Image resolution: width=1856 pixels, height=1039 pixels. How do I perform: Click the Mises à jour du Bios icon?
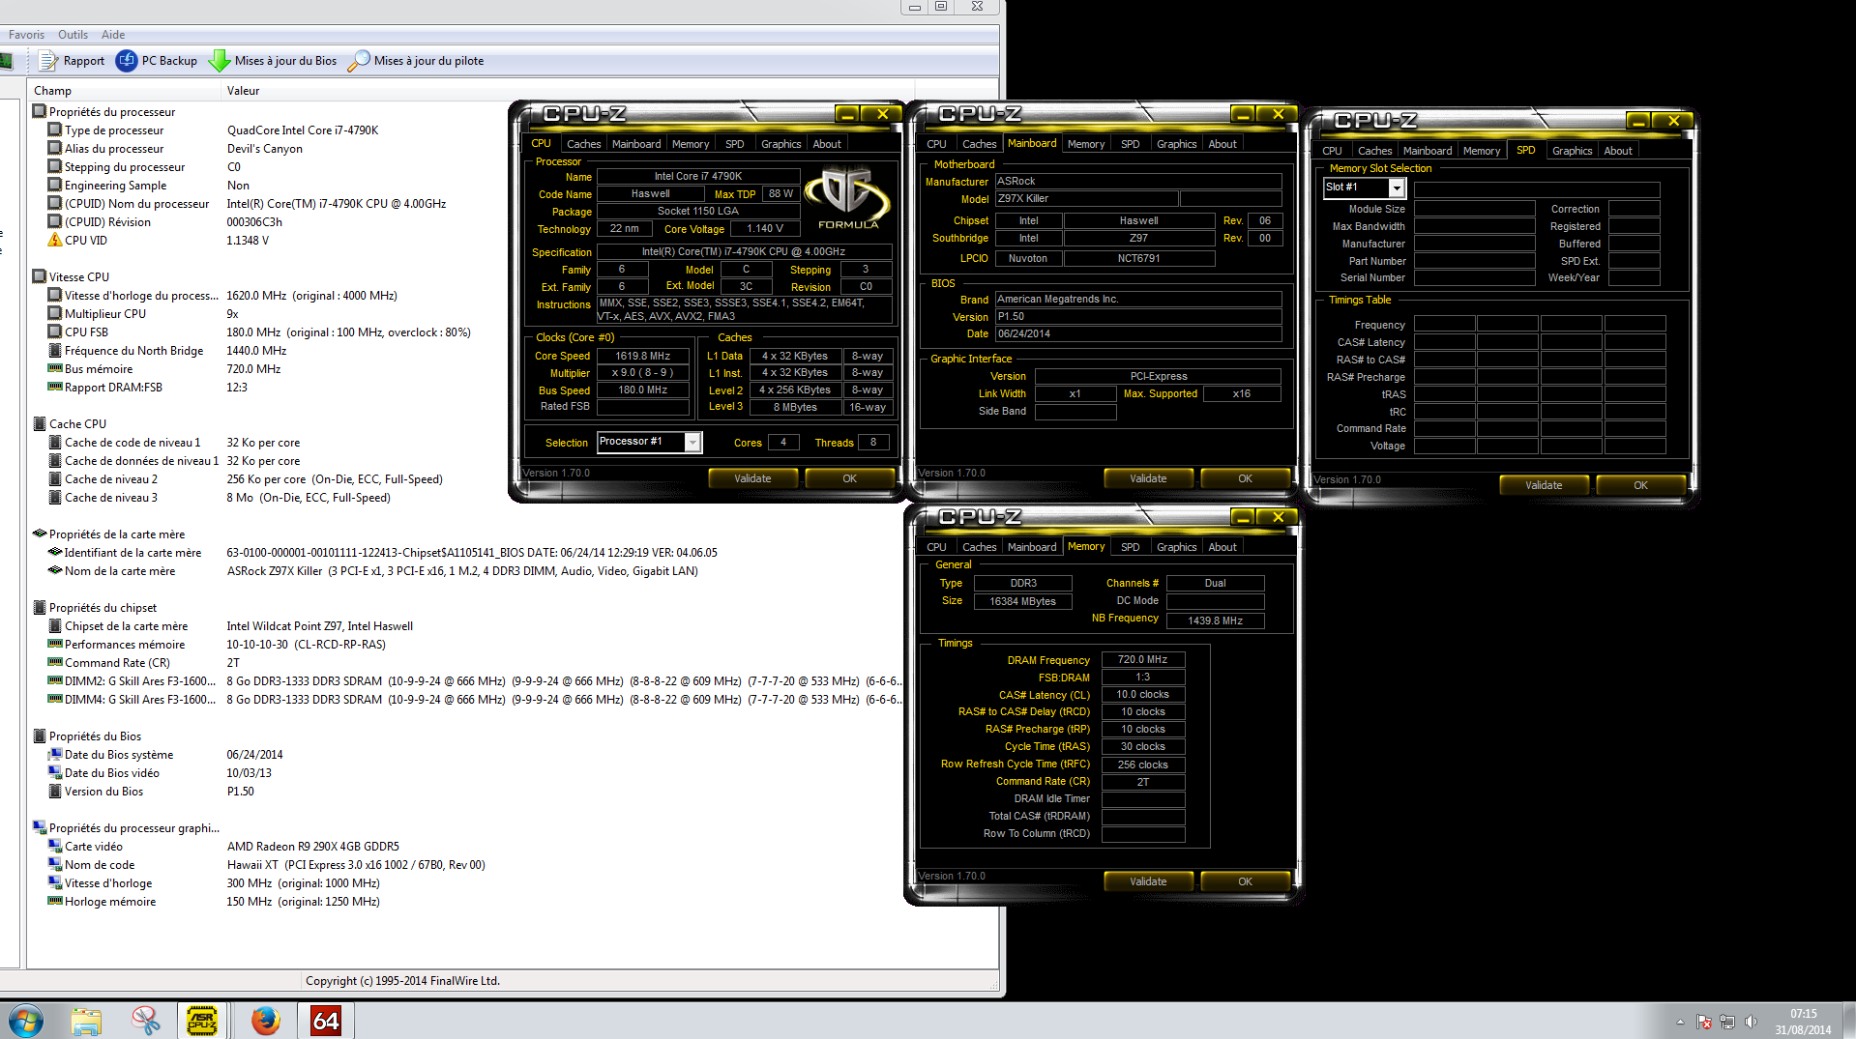(x=220, y=61)
